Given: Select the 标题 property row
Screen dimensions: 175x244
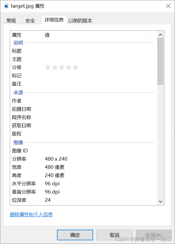Looking at the screenshot, I should (84, 51).
